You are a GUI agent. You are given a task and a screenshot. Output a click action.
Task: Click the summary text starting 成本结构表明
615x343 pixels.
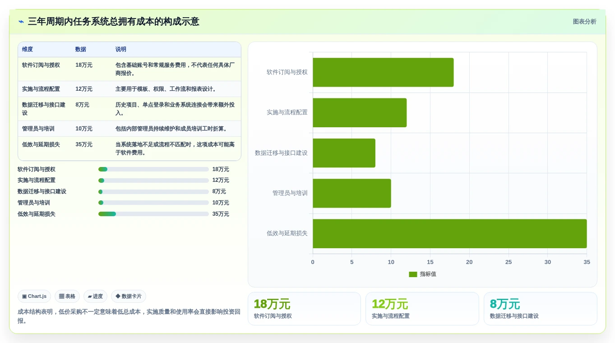click(x=129, y=316)
